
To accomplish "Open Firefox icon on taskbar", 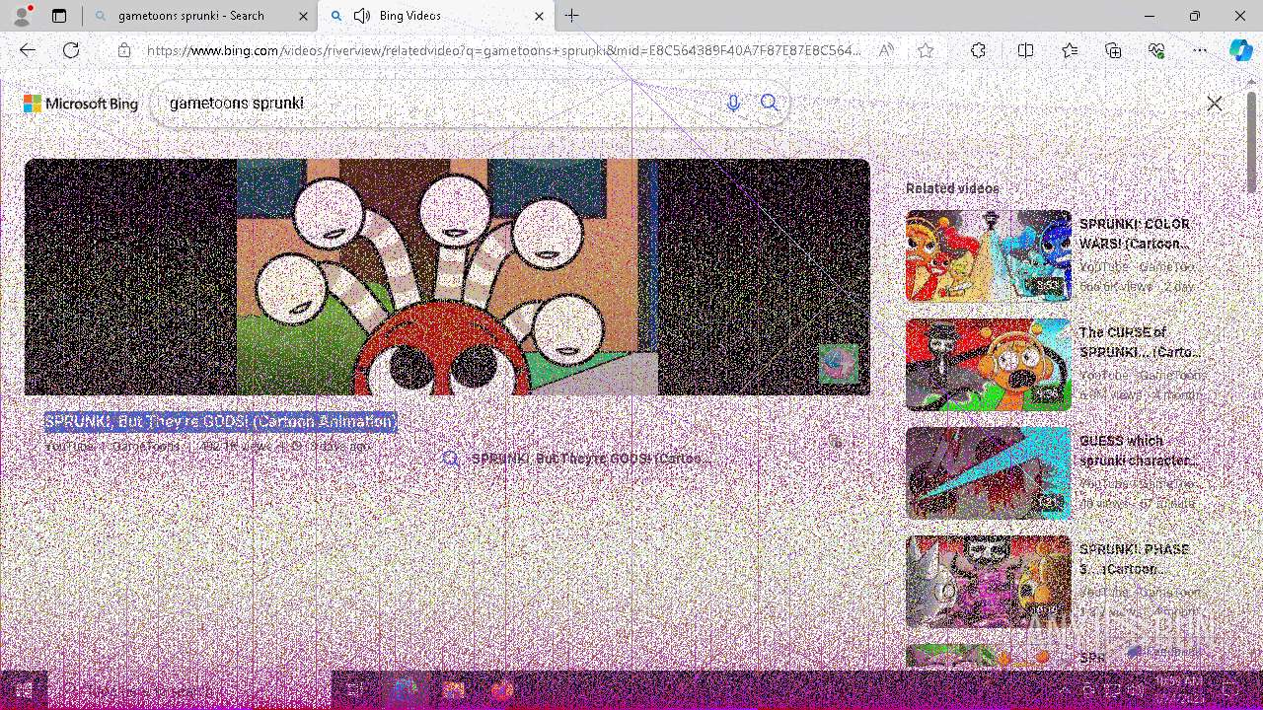I will pyautogui.click(x=501, y=690).
